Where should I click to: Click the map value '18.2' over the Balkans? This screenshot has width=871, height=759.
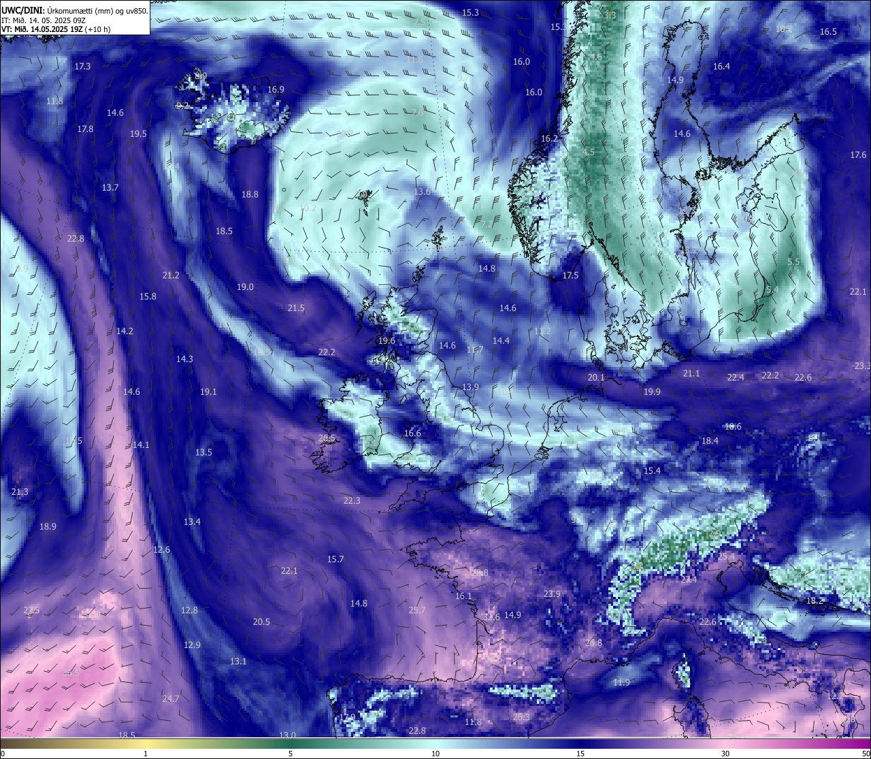[815, 600]
